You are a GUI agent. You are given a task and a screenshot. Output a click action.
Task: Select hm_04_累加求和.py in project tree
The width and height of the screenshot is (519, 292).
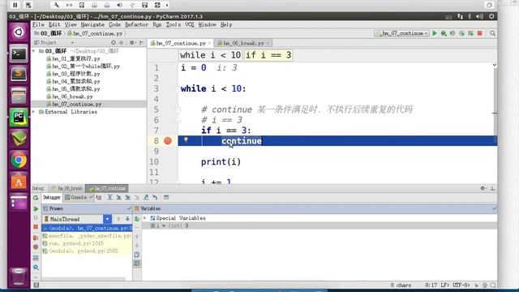tap(73, 81)
